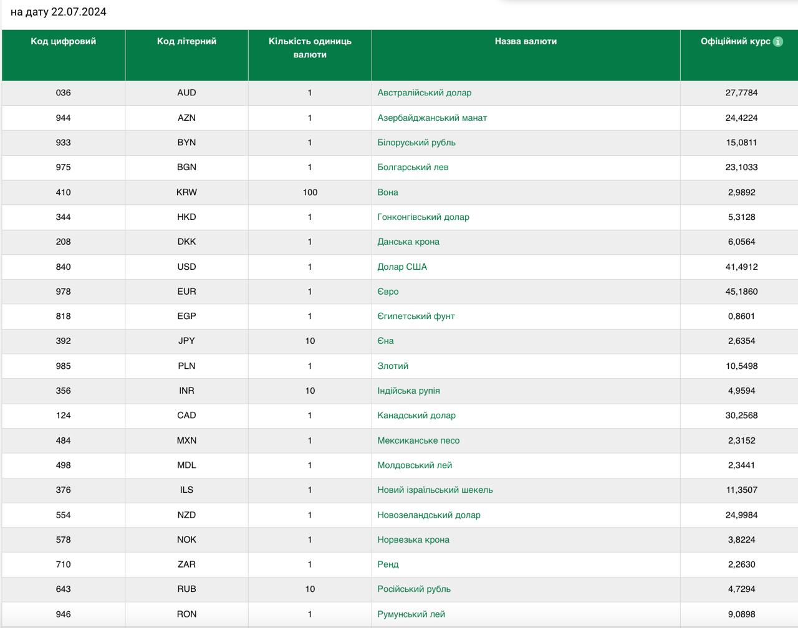Open the Єгипетський фунт link

coord(416,316)
